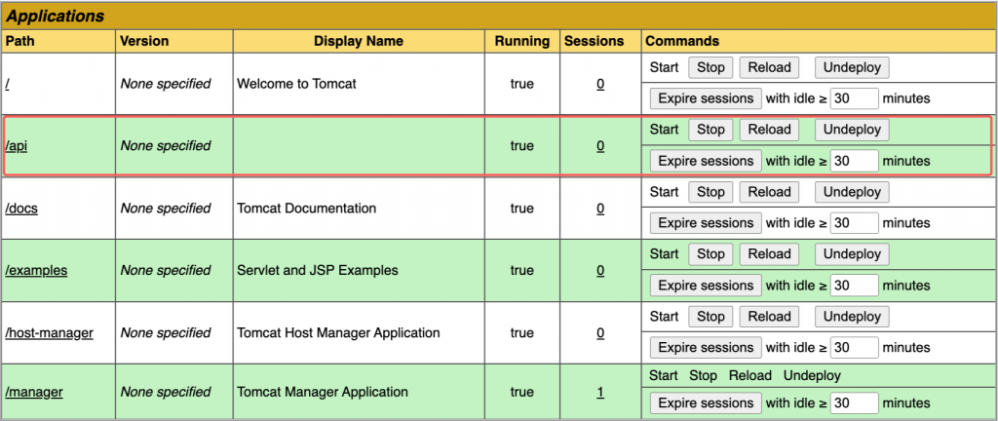Open the /host-manager application link
The image size is (998, 421).
(49, 332)
